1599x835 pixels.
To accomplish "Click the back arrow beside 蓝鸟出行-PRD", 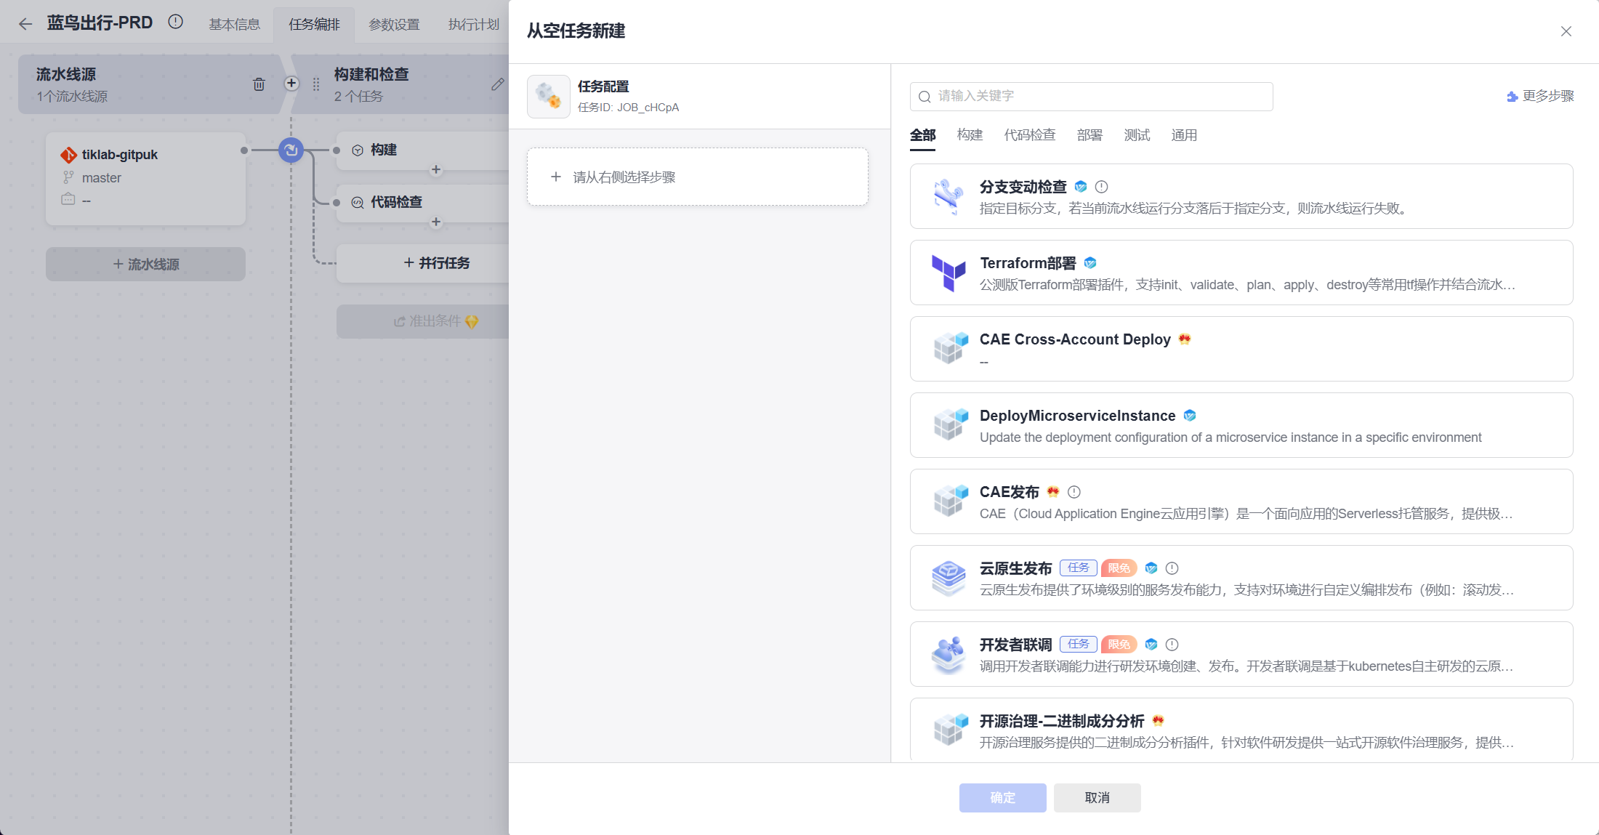I will [x=25, y=23].
